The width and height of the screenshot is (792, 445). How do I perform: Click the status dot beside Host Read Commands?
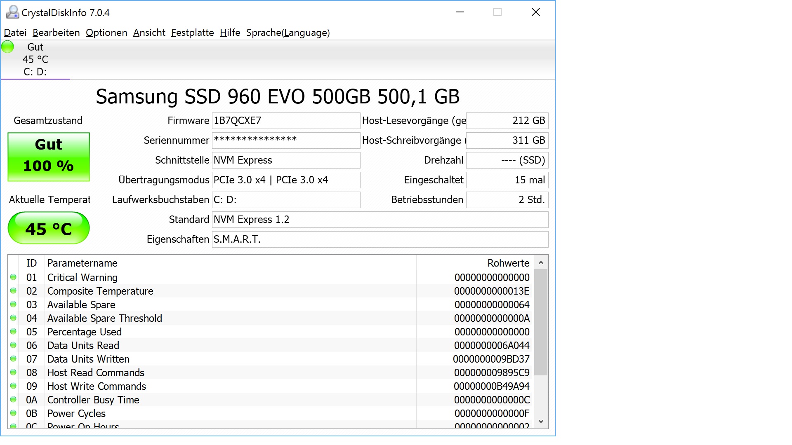(13, 372)
